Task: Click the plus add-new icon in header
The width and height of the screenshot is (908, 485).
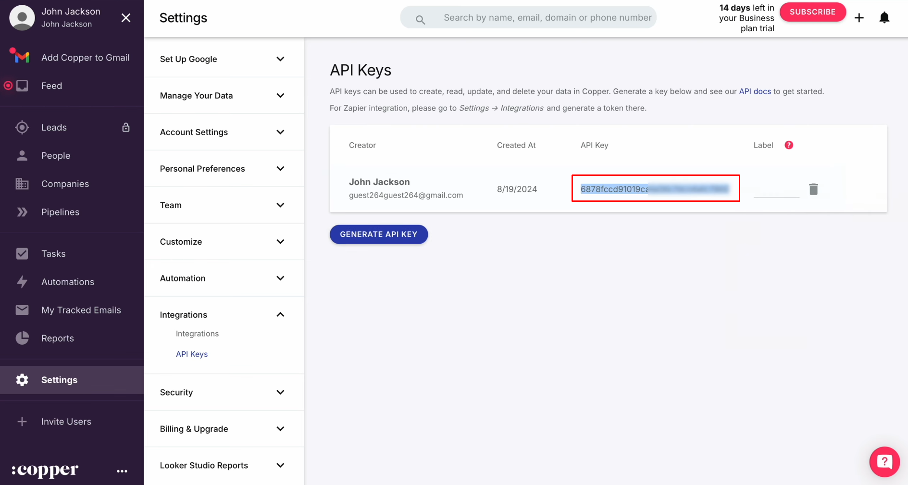Action: click(859, 18)
